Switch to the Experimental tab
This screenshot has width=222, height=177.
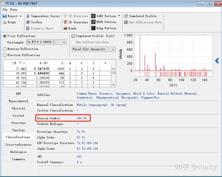[x=18, y=101]
